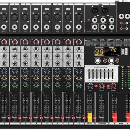Click the channel 2 XLR mic input

click(15, 17)
